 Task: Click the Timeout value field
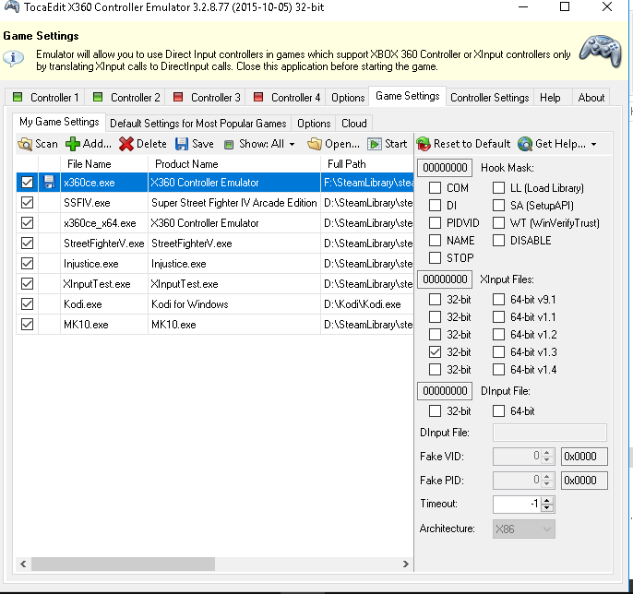pyautogui.click(x=517, y=504)
